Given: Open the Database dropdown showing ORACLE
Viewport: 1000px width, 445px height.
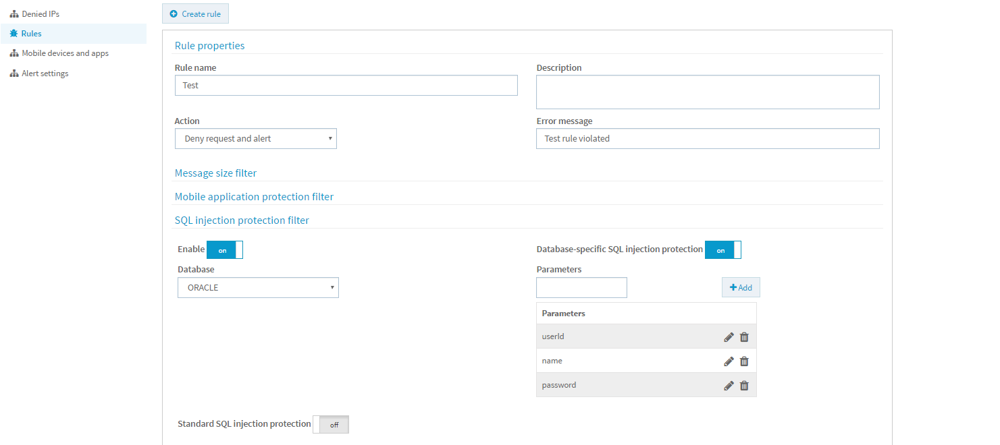Looking at the screenshot, I should point(258,287).
